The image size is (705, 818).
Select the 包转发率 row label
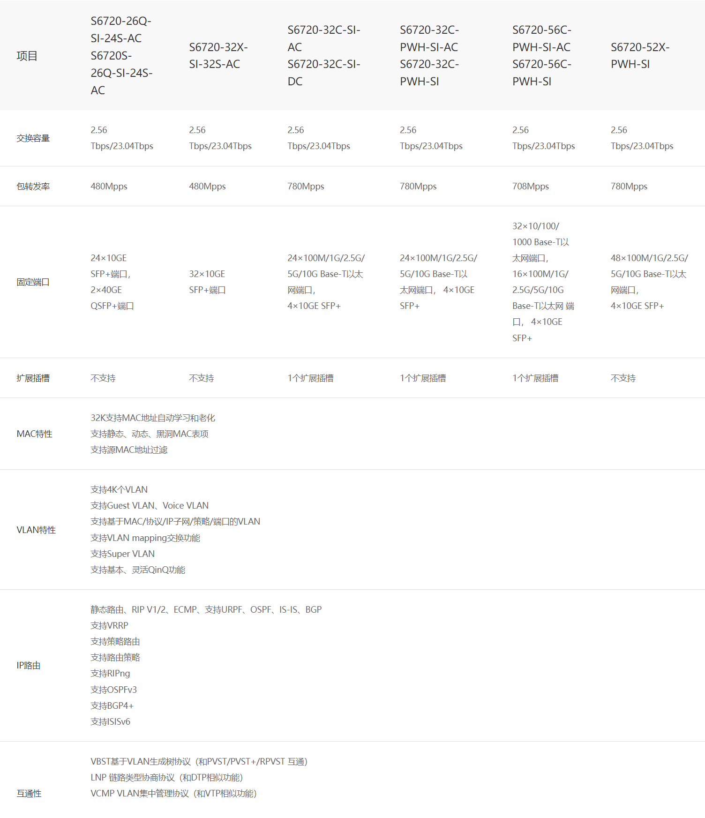(33, 187)
